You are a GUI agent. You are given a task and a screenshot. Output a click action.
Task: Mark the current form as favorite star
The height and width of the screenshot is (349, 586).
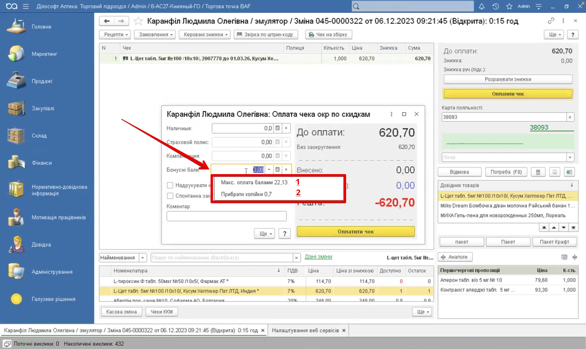tap(138, 21)
